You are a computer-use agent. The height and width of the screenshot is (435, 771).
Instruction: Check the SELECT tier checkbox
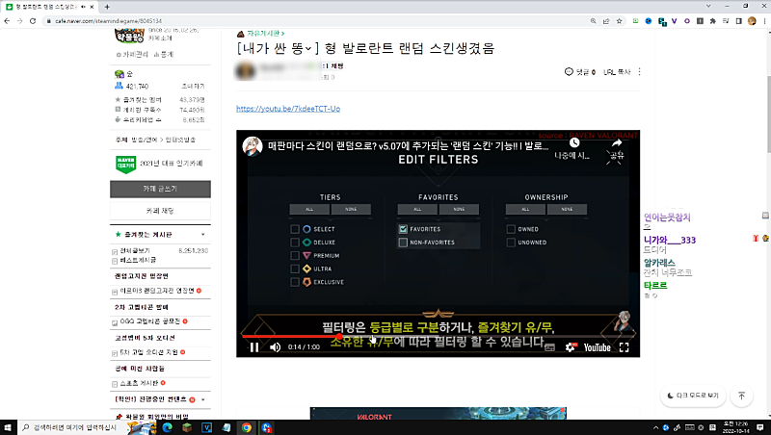(x=295, y=229)
